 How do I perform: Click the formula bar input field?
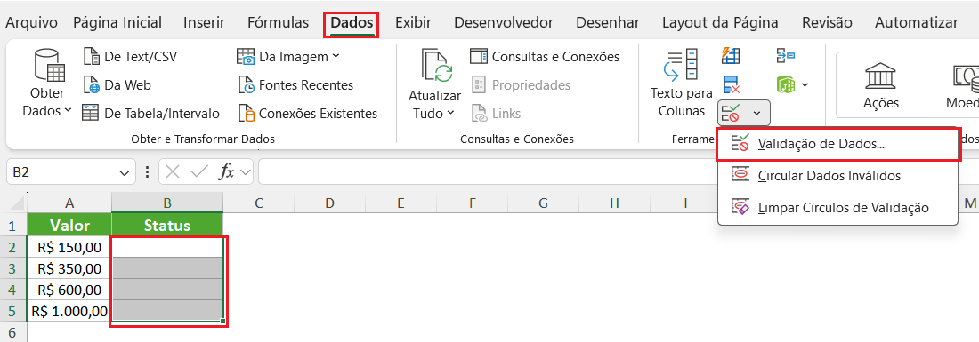(x=619, y=172)
